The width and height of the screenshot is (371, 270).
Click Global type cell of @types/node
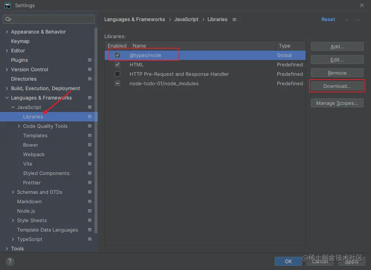pos(284,55)
